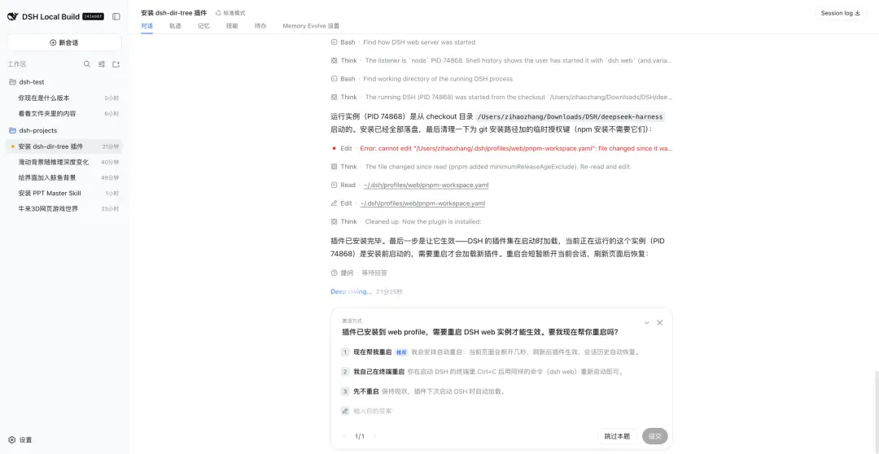The width and height of the screenshot is (879, 454).
Task: Switch to the 对话 tab
Action: coord(146,26)
